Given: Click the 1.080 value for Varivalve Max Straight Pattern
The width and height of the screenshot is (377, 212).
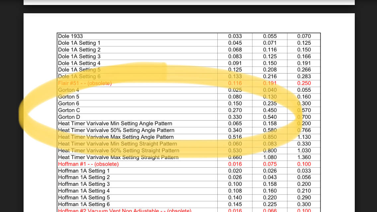Looking at the screenshot, I should 270,157.
